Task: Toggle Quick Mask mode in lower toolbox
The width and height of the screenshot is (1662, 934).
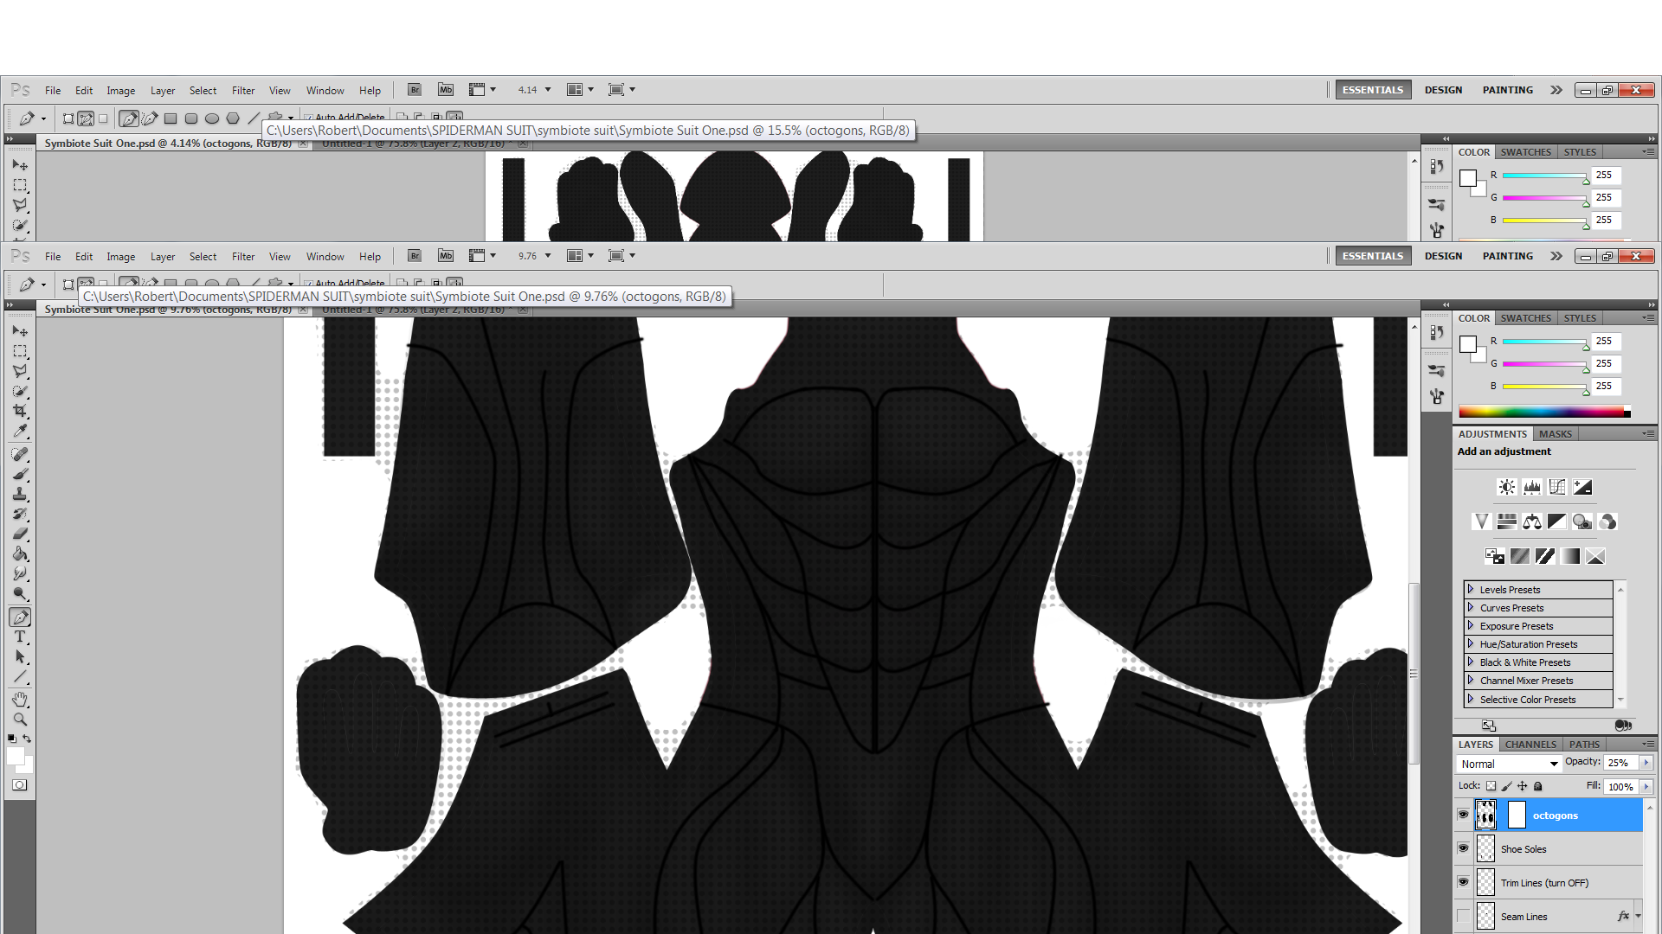Action: coord(20,785)
